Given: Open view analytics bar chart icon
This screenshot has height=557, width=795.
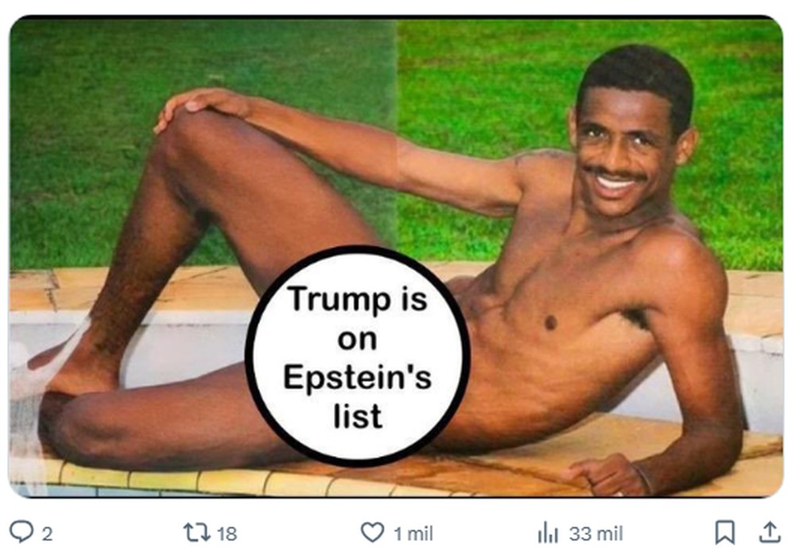Looking at the screenshot, I should coord(548,532).
